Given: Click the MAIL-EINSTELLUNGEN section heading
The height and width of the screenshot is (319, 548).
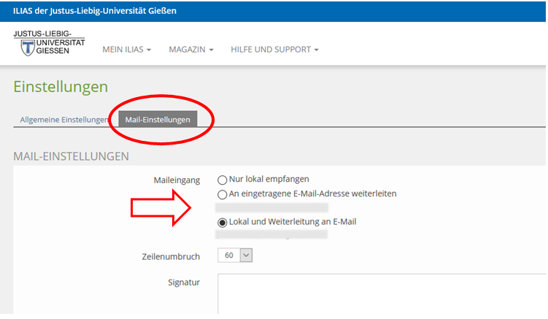Looking at the screenshot, I should pos(71,156).
